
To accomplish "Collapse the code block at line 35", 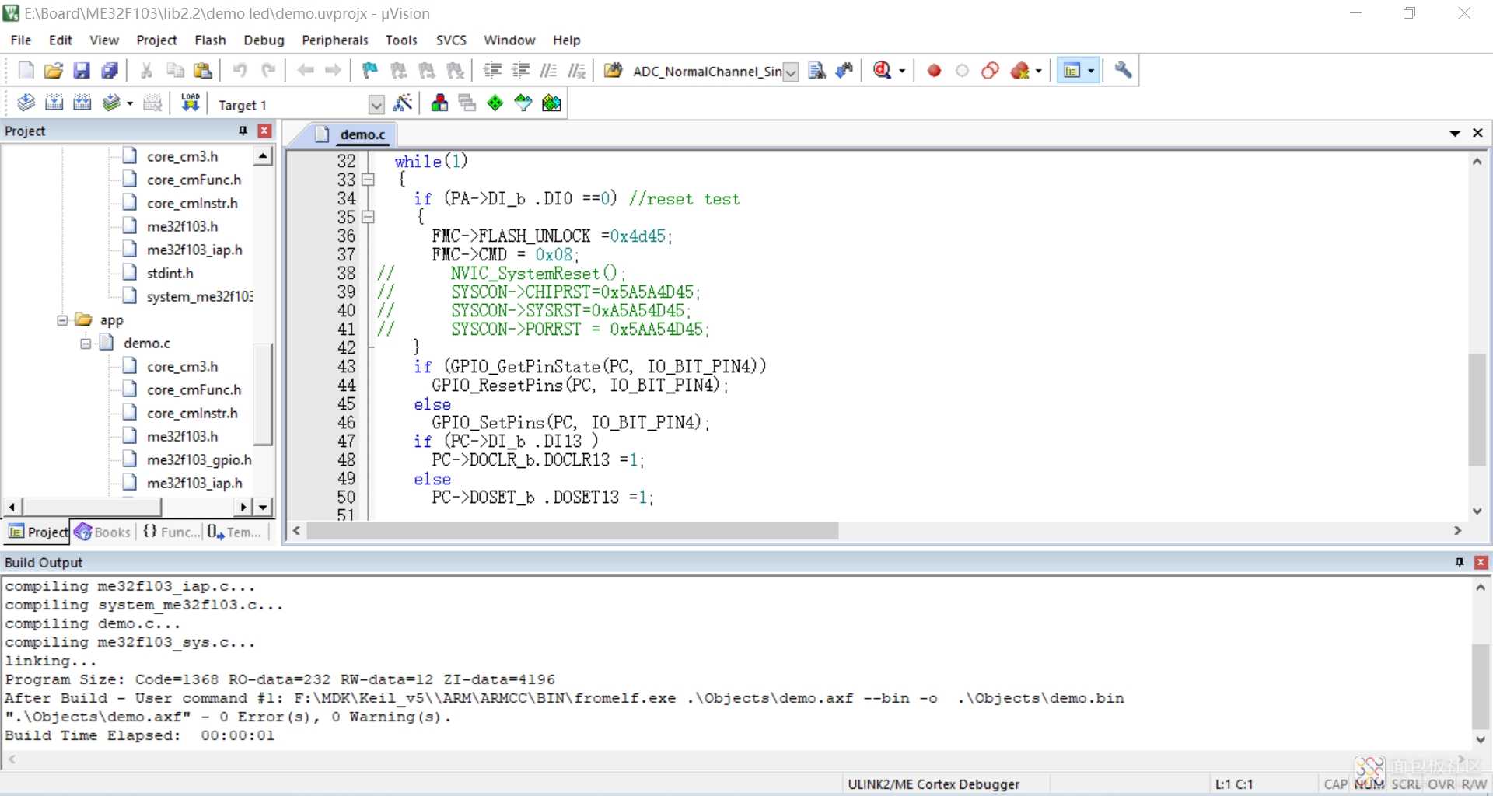I will [369, 217].
